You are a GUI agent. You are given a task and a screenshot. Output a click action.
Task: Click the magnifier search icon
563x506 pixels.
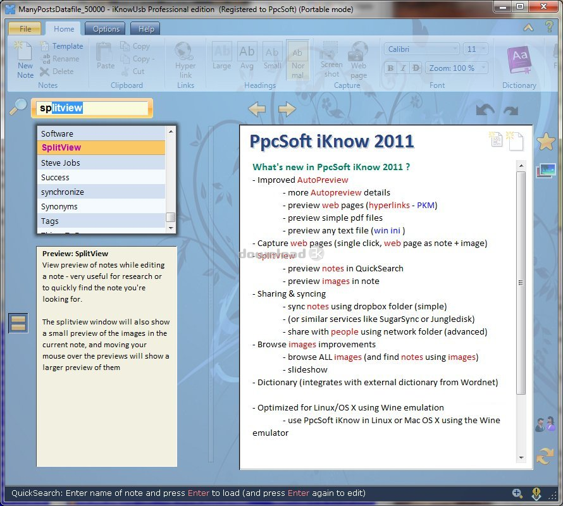click(18, 107)
